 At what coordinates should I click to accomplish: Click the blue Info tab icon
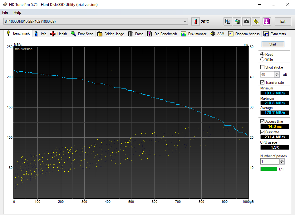(36, 34)
